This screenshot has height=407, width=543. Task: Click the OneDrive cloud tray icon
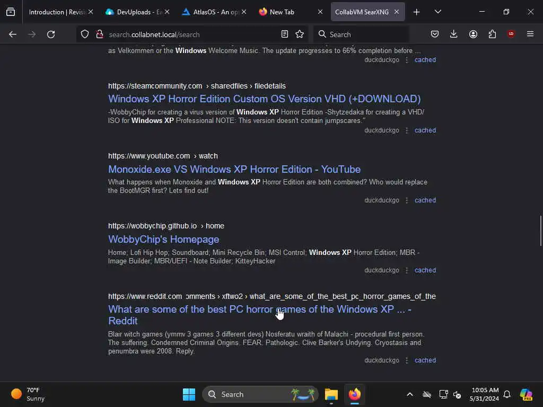[x=427, y=394]
